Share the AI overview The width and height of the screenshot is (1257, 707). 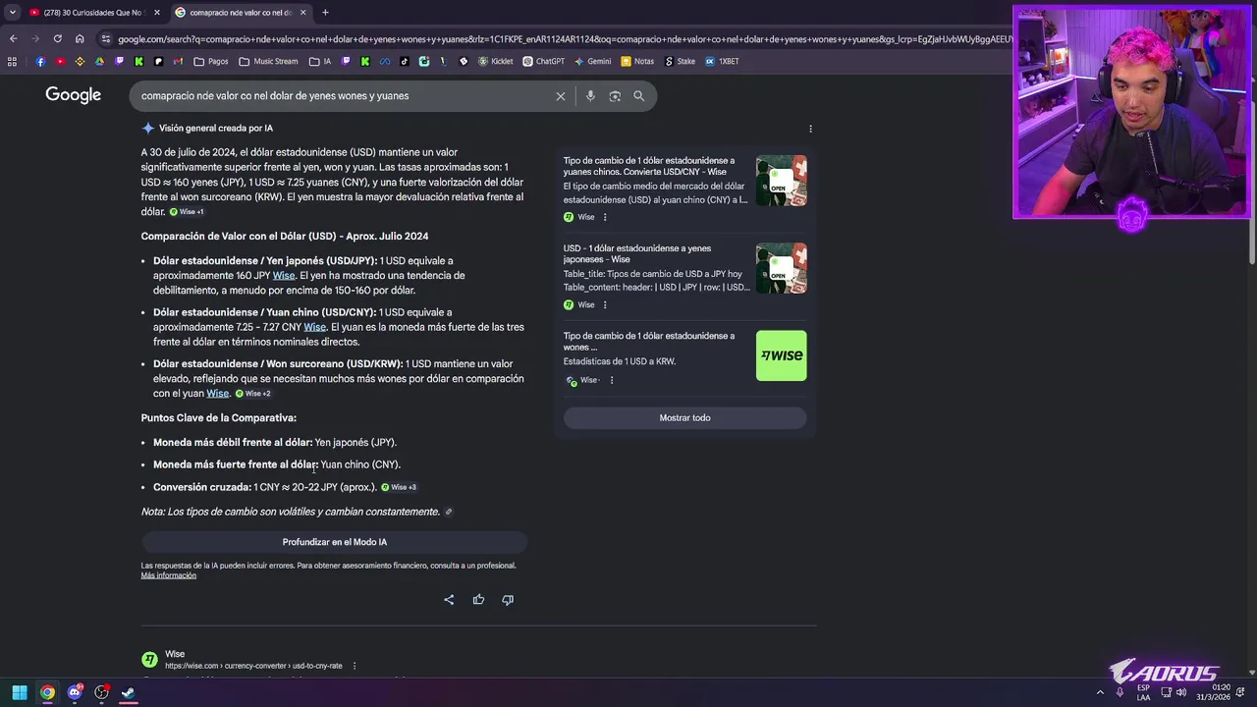tap(449, 599)
